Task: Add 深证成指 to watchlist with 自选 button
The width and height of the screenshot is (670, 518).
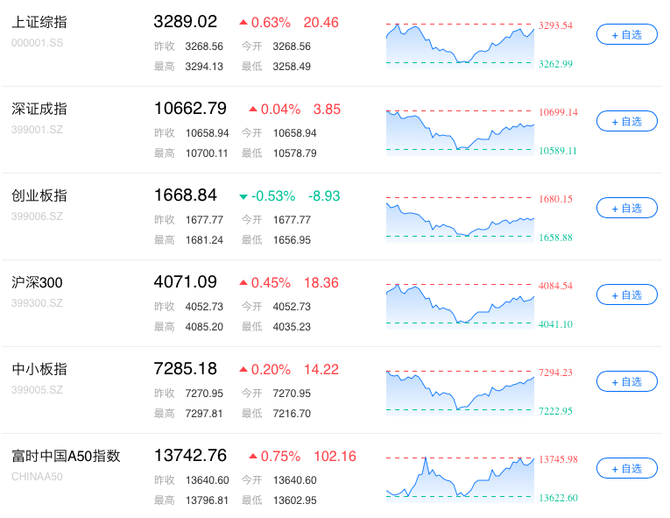Action: tap(626, 122)
